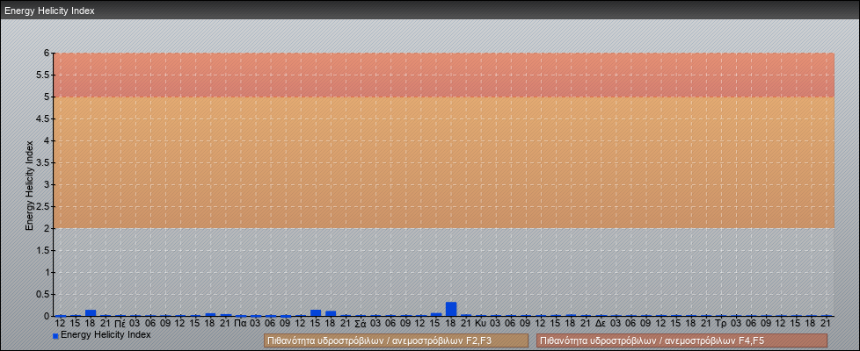The height and width of the screenshot is (351, 860).
Task: Click the blue legend square for Energy Helicity Index
Action: [x=55, y=336]
